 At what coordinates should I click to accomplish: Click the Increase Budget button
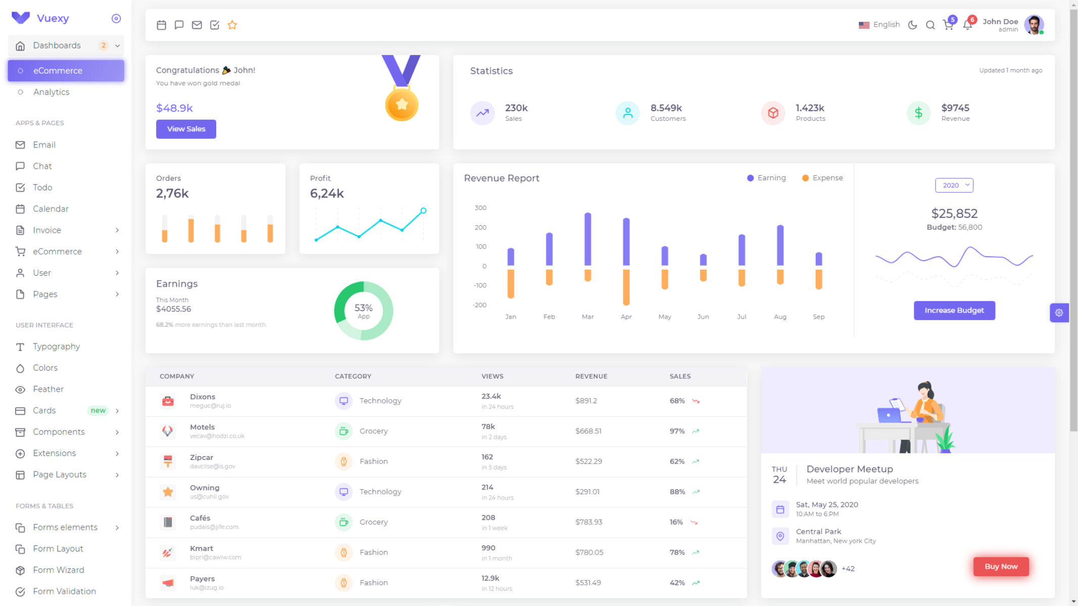pos(954,310)
